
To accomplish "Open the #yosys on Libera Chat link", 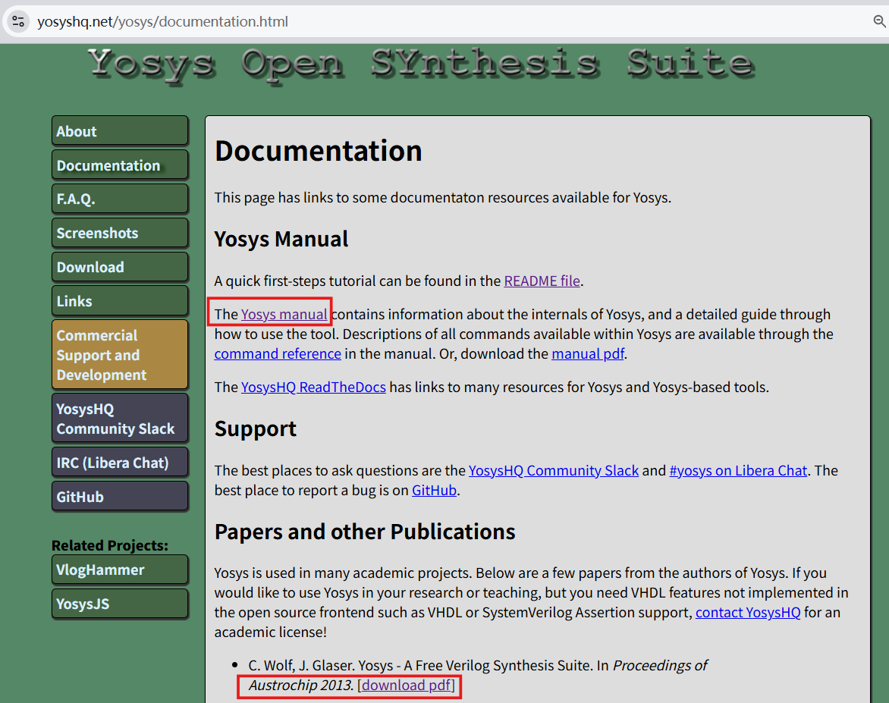I will tap(738, 470).
